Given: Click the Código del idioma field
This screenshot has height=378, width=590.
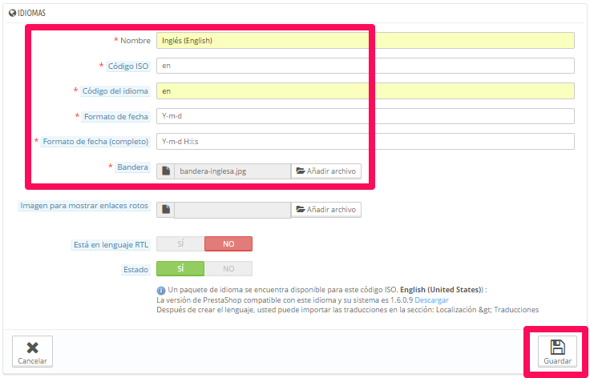Looking at the screenshot, I should click(x=366, y=91).
